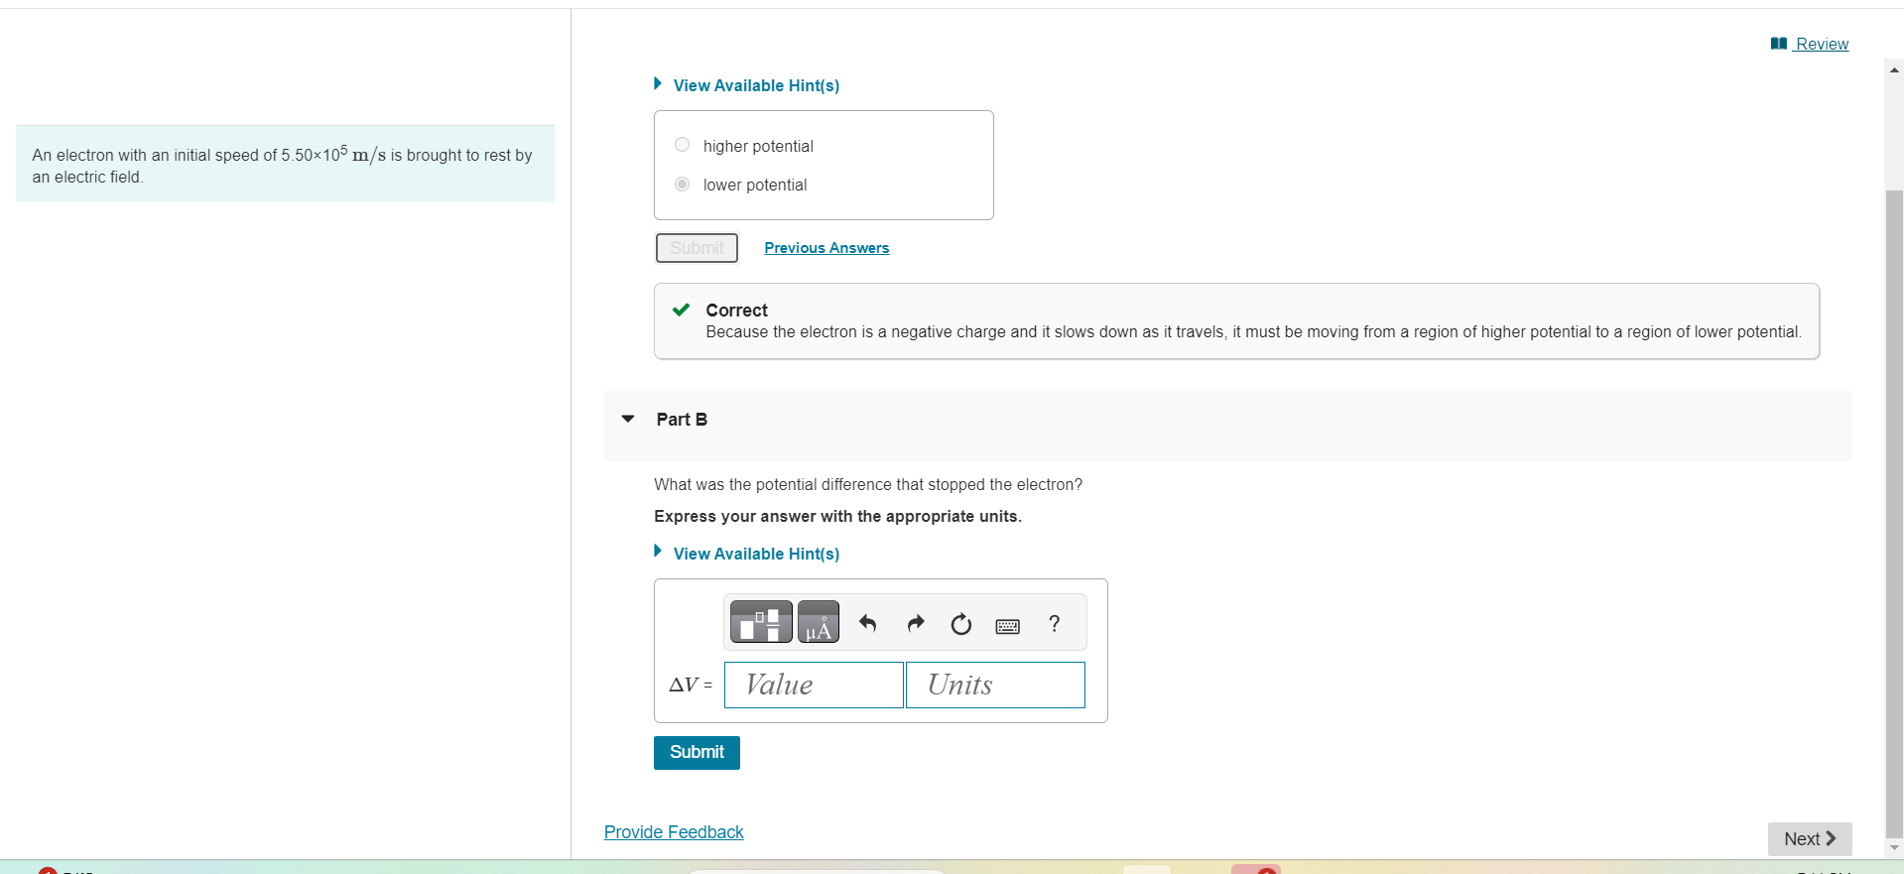Click the vertical scrollbar thumb
Screen dimensions: 1904x874
coord(1894,514)
